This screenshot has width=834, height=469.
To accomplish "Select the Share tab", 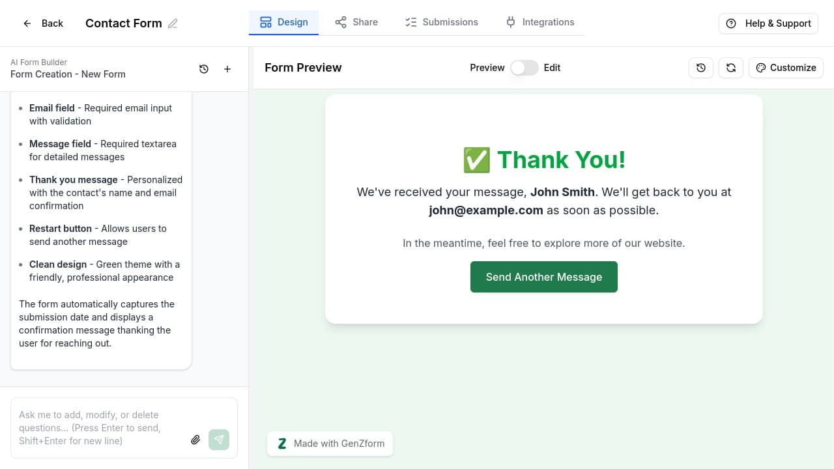I will (x=356, y=21).
